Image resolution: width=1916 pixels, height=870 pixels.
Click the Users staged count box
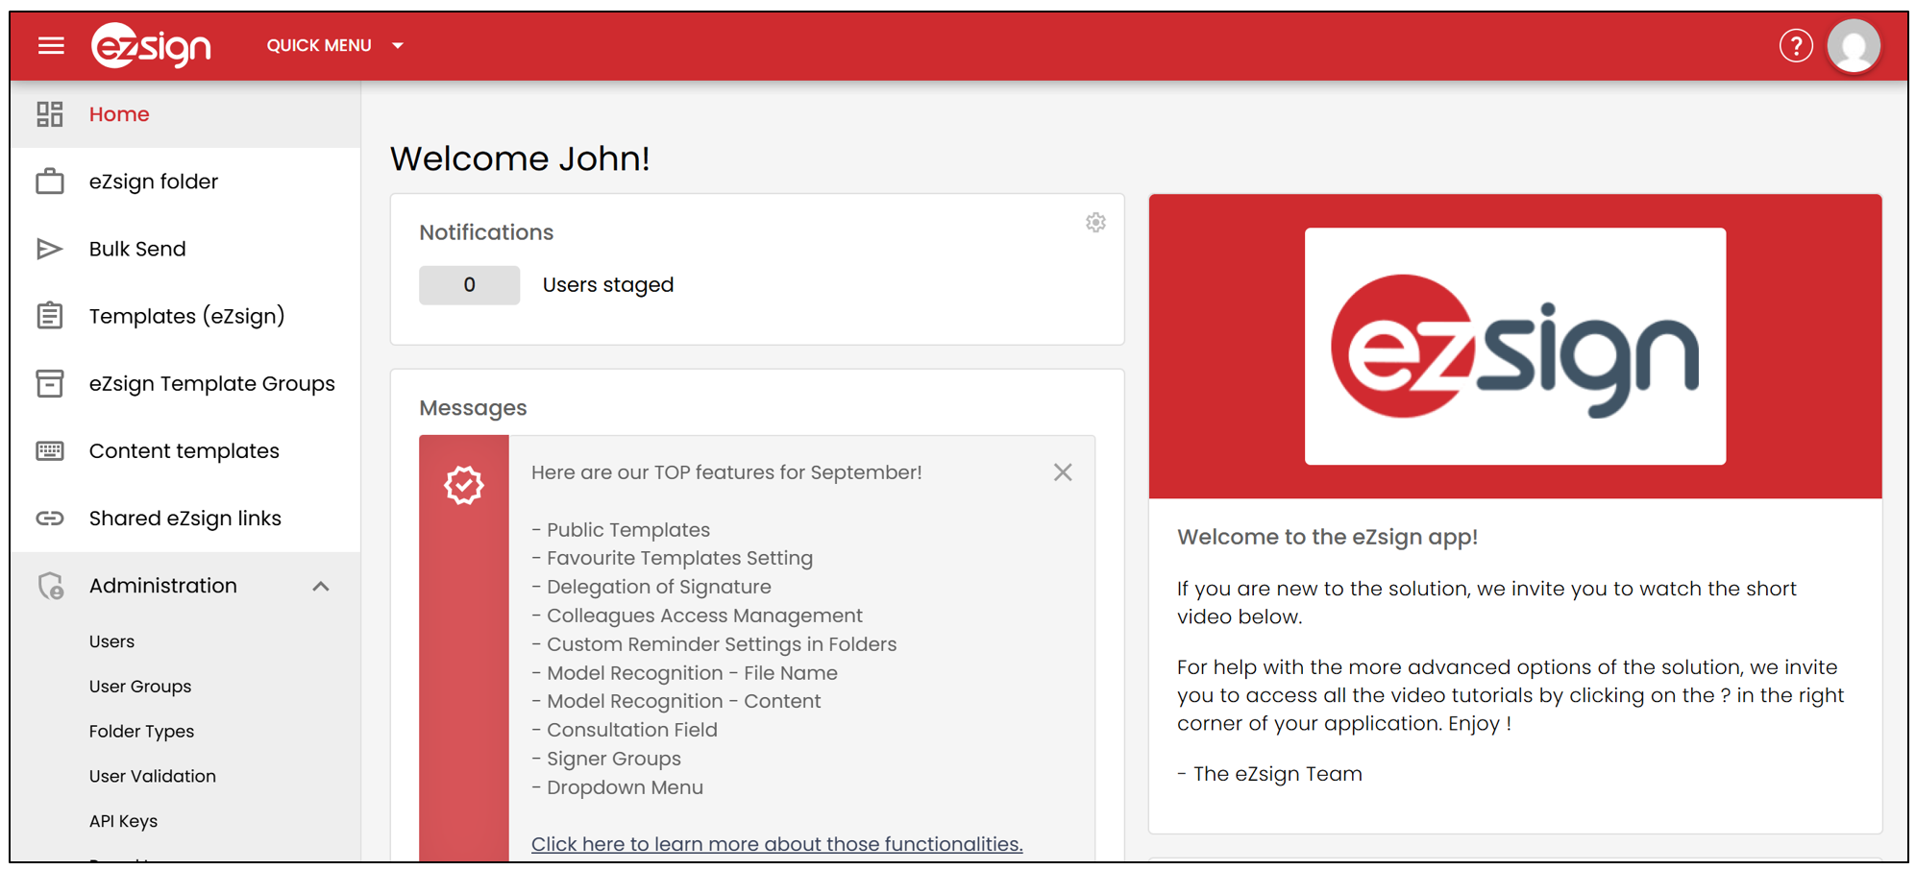469,285
